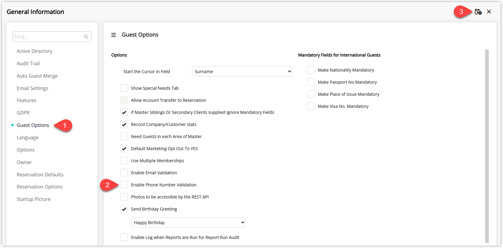The image size is (503, 248).
Task: Enable Log when Reports are Run checkbox
Action: click(124, 237)
